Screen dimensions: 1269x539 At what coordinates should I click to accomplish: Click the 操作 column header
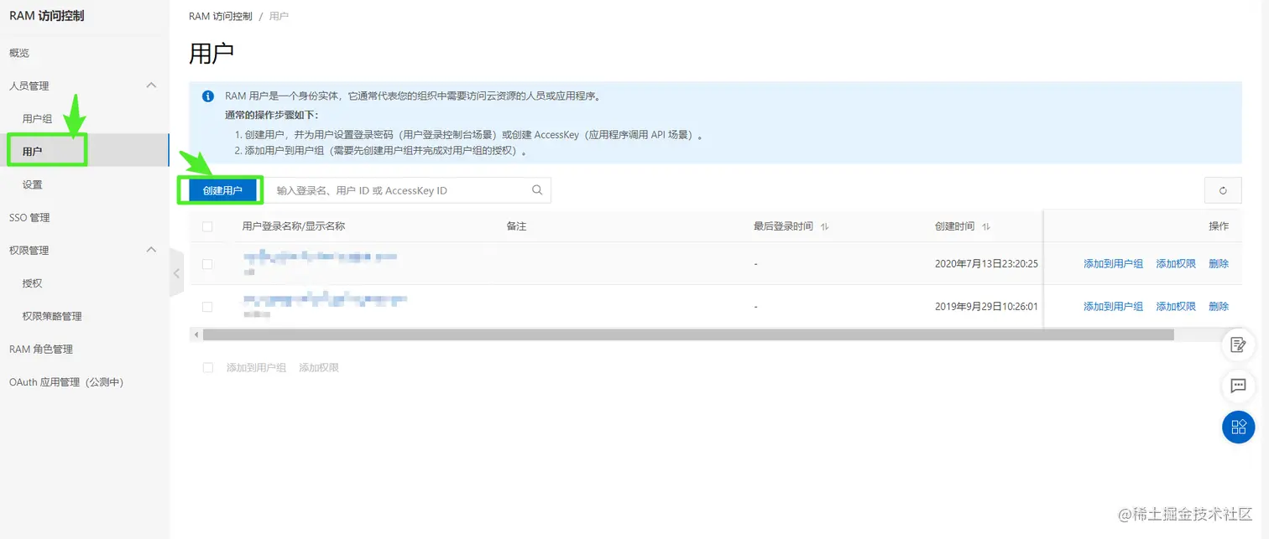pyautogui.click(x=1219, y=226)
